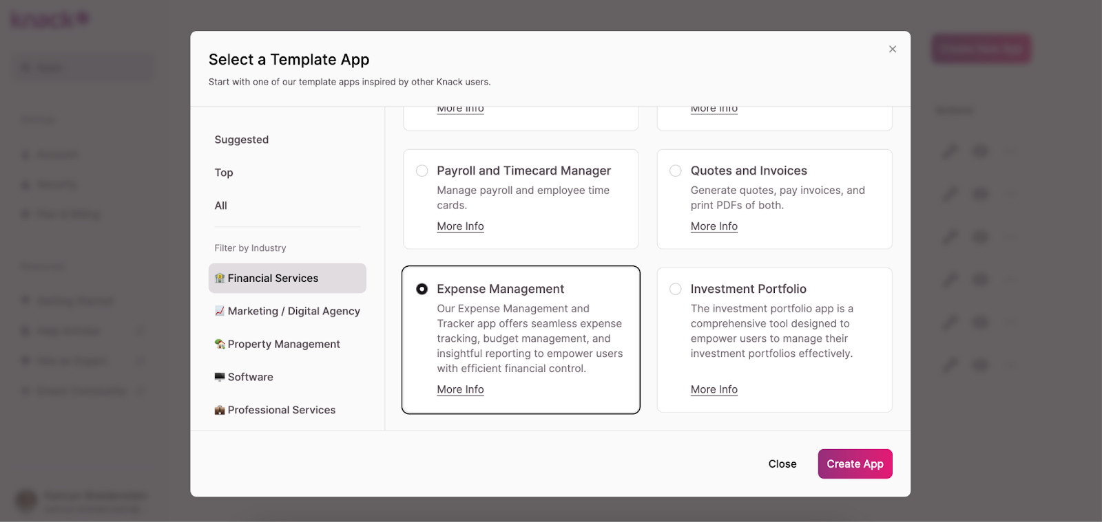Select Investment Portfolio radio button
This screenshot has height=522, width=1102.
[x=676, y=290]
